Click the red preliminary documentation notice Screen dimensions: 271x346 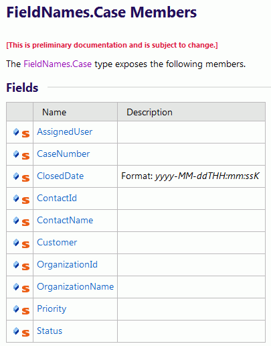112,45
